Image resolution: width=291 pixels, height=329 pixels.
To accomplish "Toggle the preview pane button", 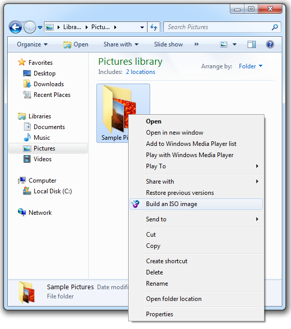I will pos(252,44).
